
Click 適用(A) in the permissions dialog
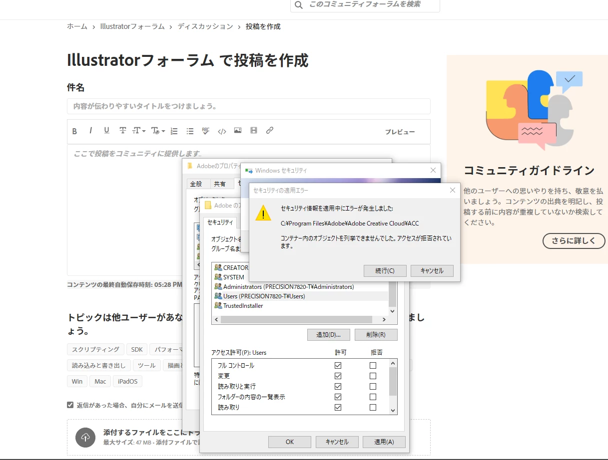[384, 442]
